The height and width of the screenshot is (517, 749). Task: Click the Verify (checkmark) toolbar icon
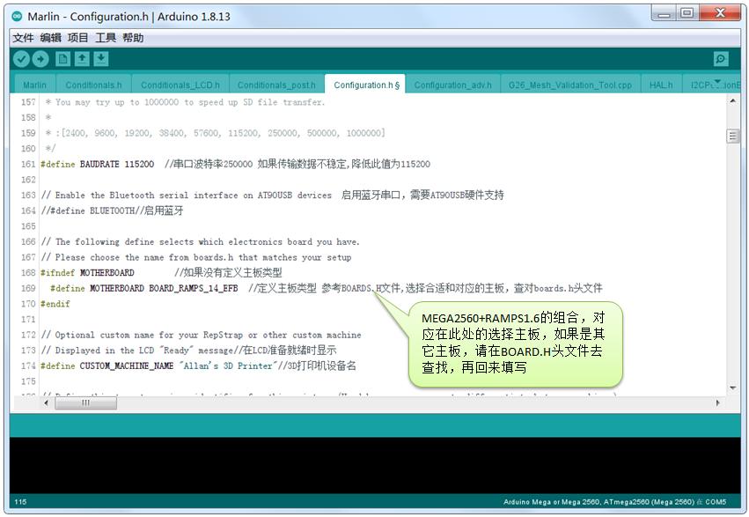(x=21, y=58)
